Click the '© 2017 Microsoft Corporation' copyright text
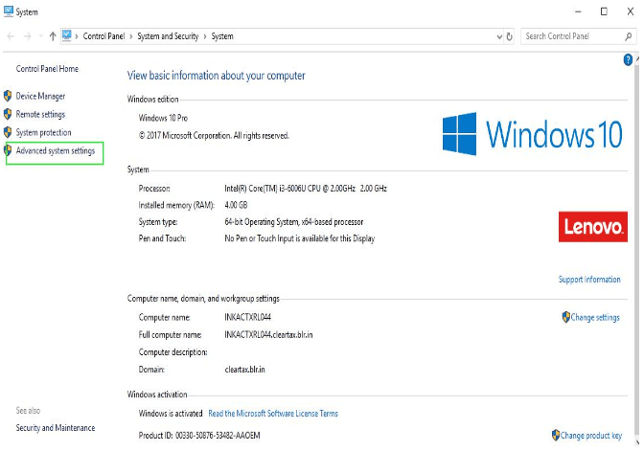 [214, 135]
